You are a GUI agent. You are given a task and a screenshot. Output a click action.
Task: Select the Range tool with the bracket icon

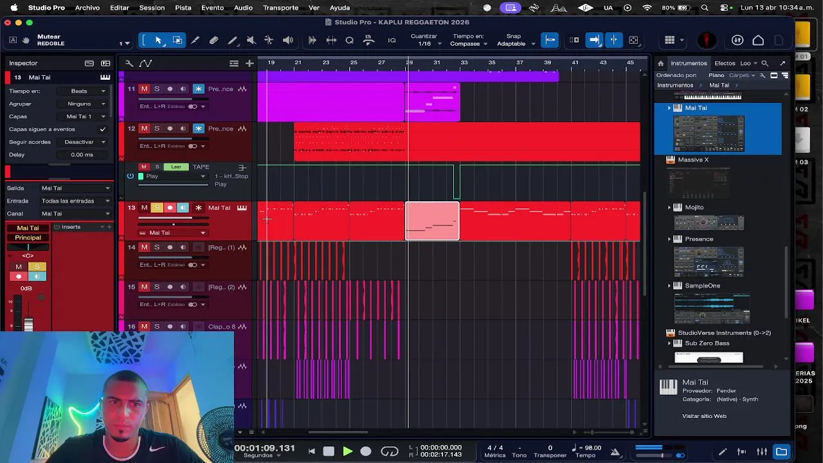pos(177,40)
